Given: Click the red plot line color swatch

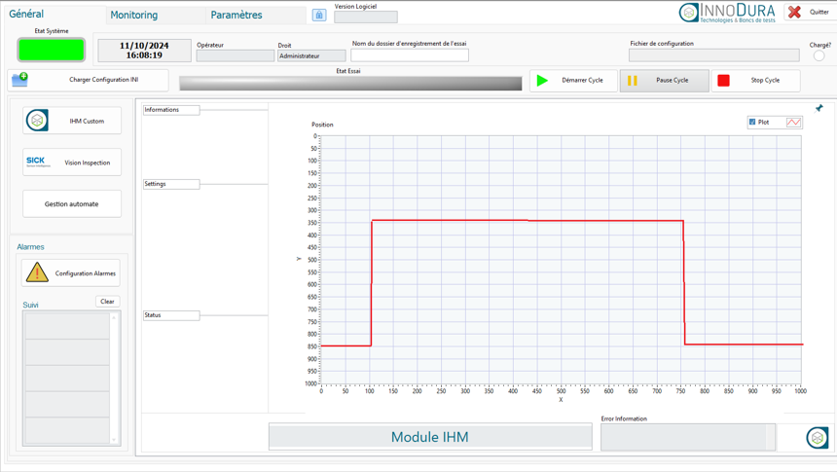Looking at the screenshot, I should 793,123.
